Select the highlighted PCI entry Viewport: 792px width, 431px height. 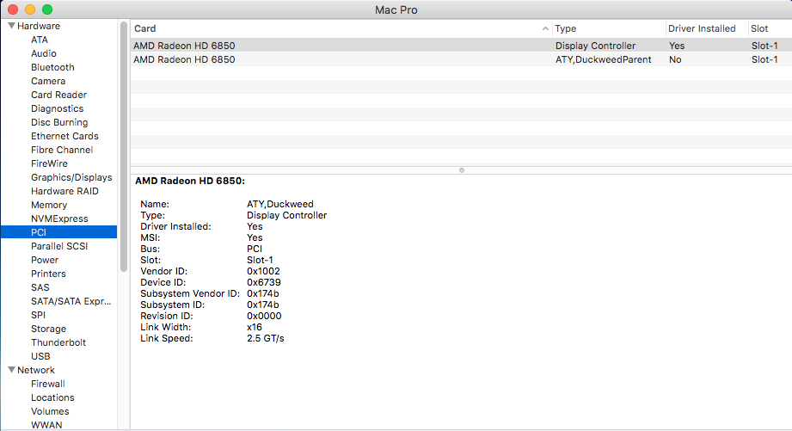coord(59,232)
